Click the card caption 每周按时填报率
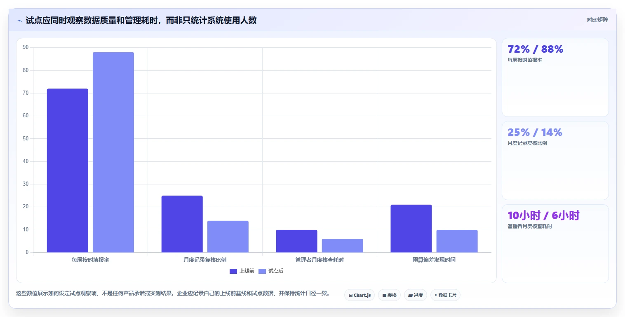625x317 pixels. (525, 60)
